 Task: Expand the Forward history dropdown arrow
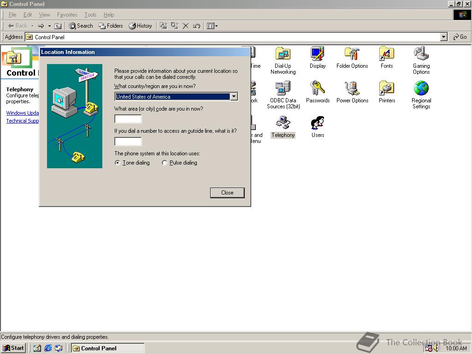coord(49,26)
